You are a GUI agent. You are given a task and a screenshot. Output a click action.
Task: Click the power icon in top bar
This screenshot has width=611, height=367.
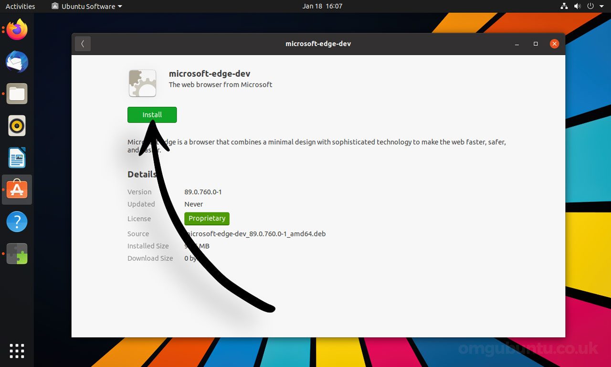point(590,6)
